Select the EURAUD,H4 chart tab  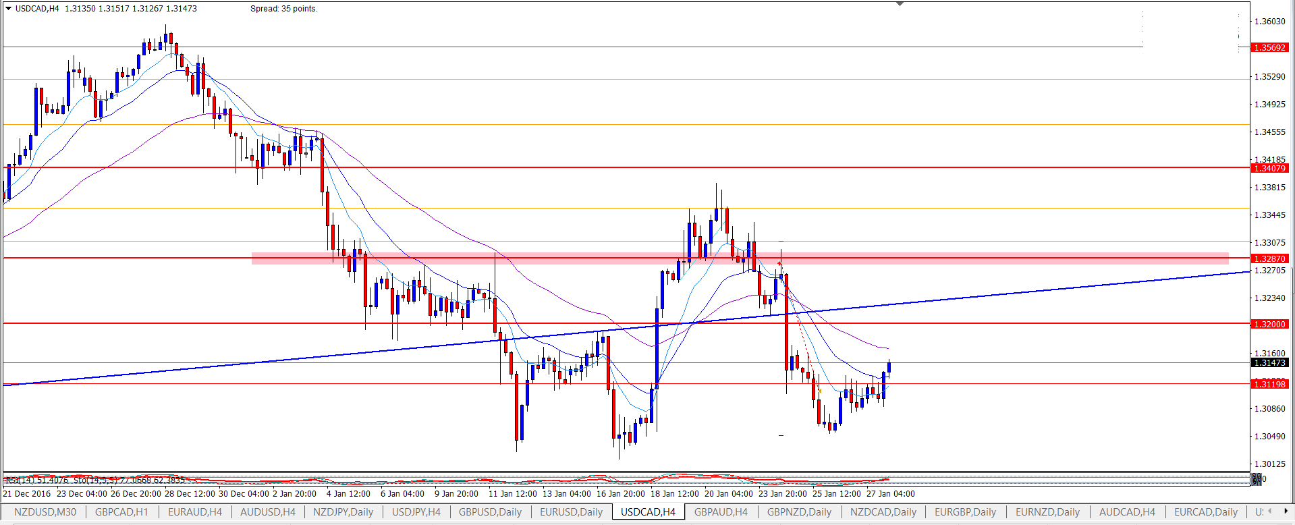[x=195, y=512]
